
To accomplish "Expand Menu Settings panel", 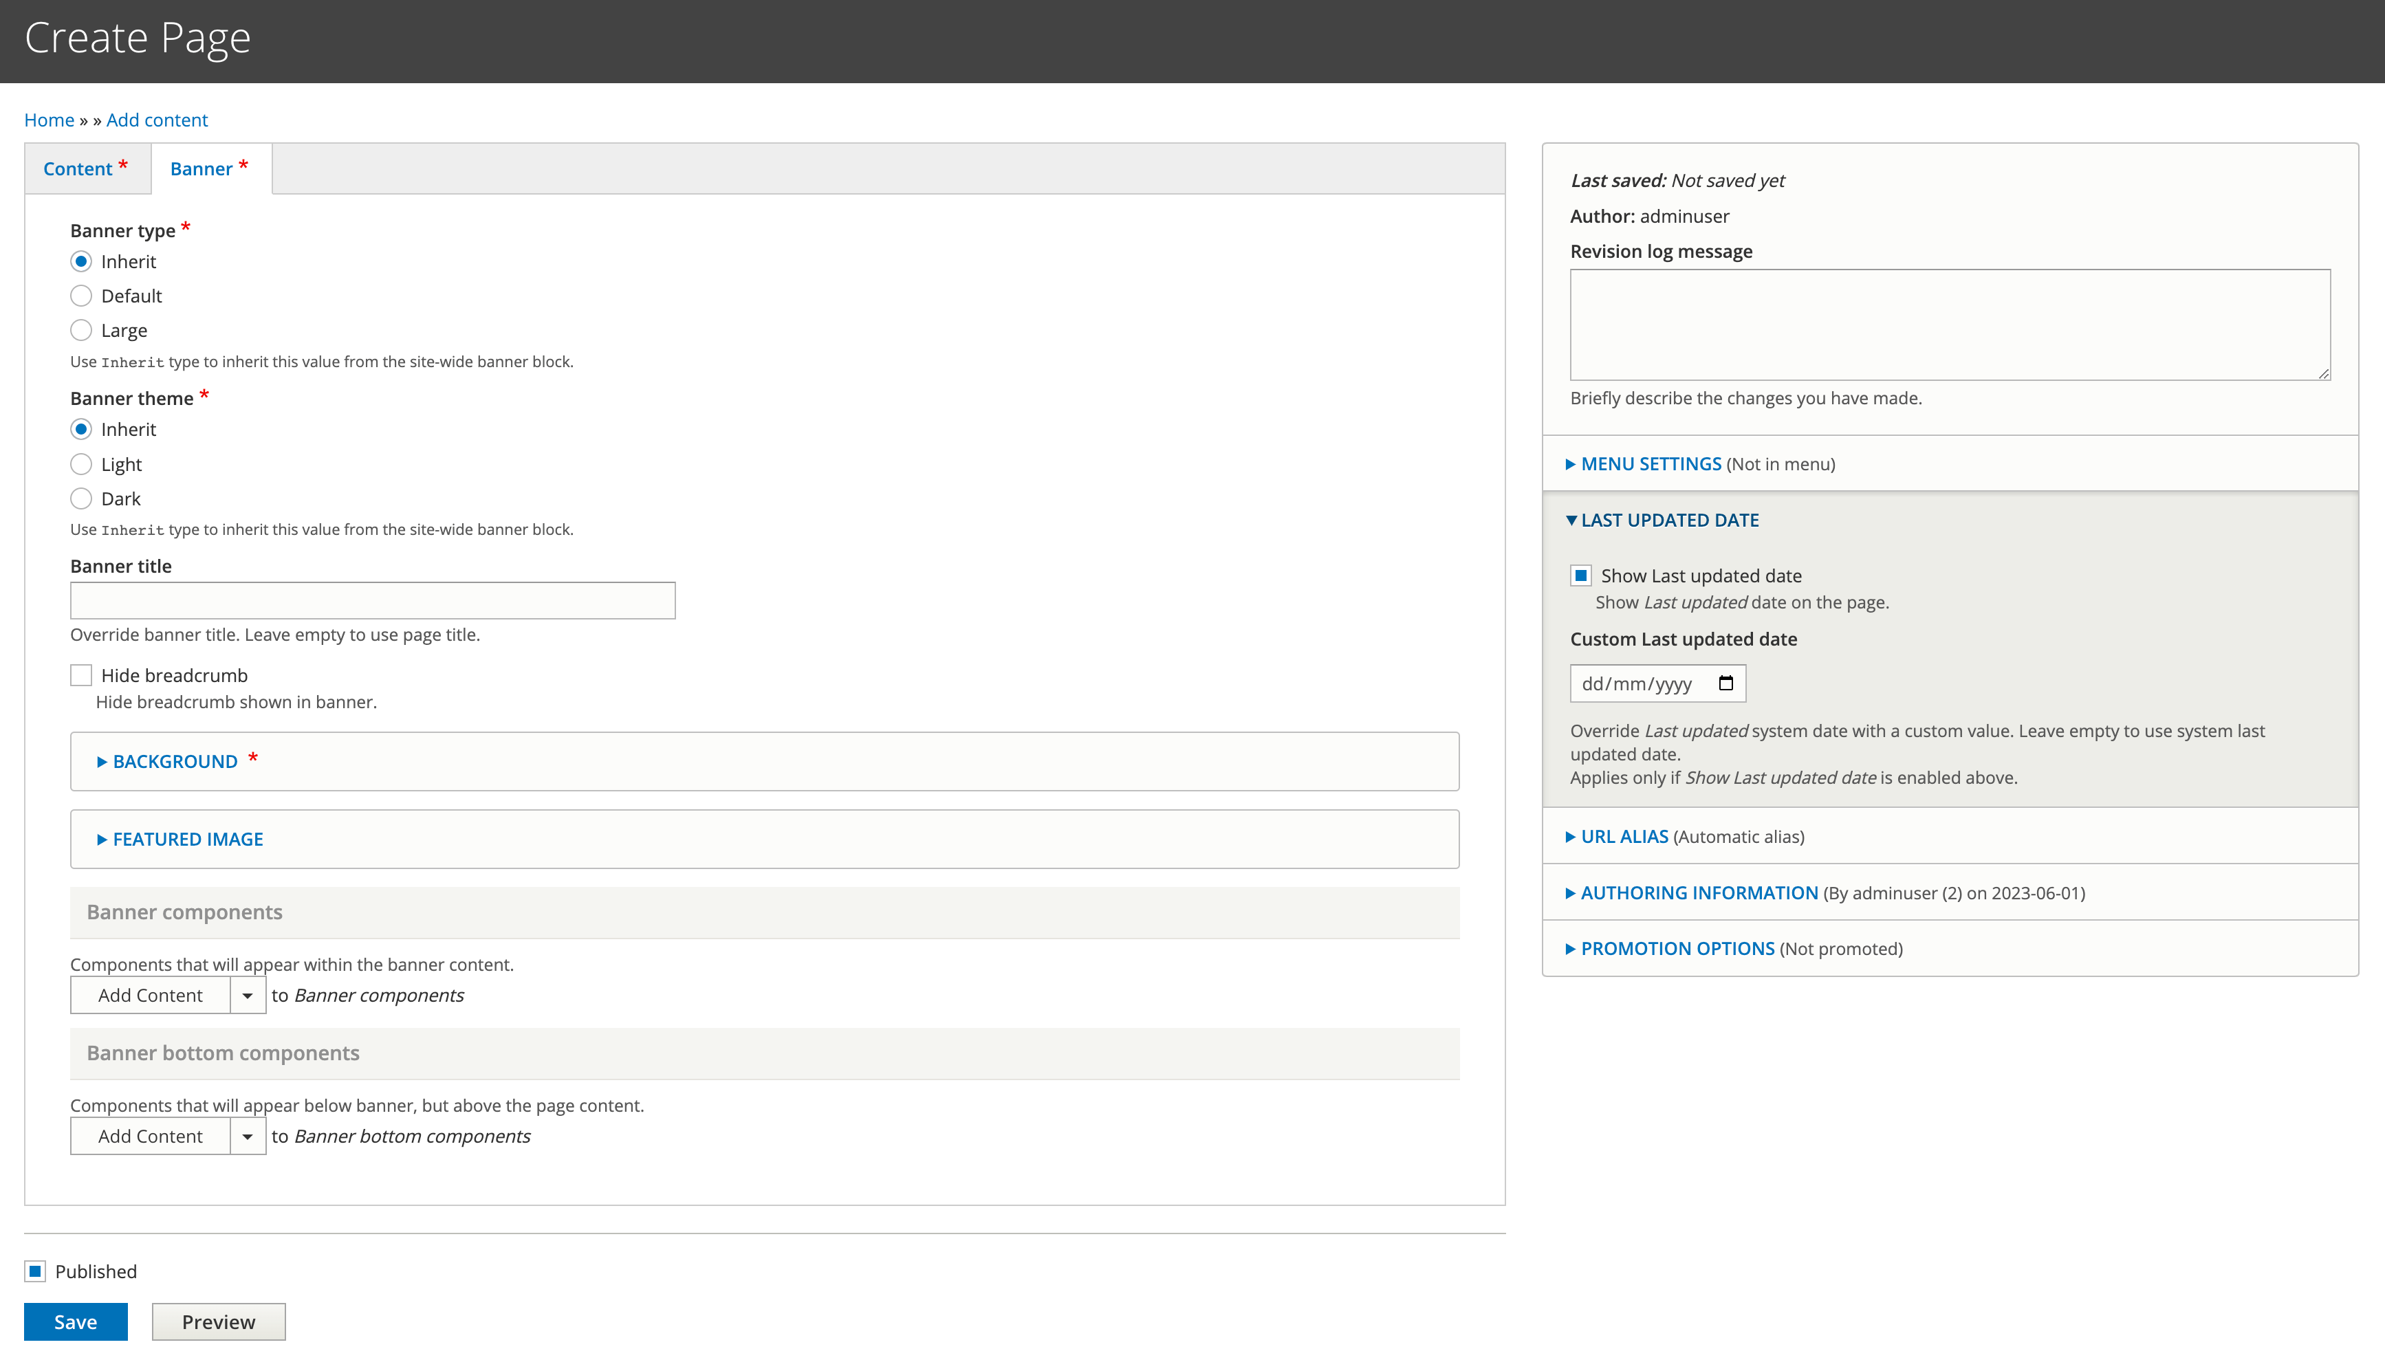I will tap(1650, 464).
